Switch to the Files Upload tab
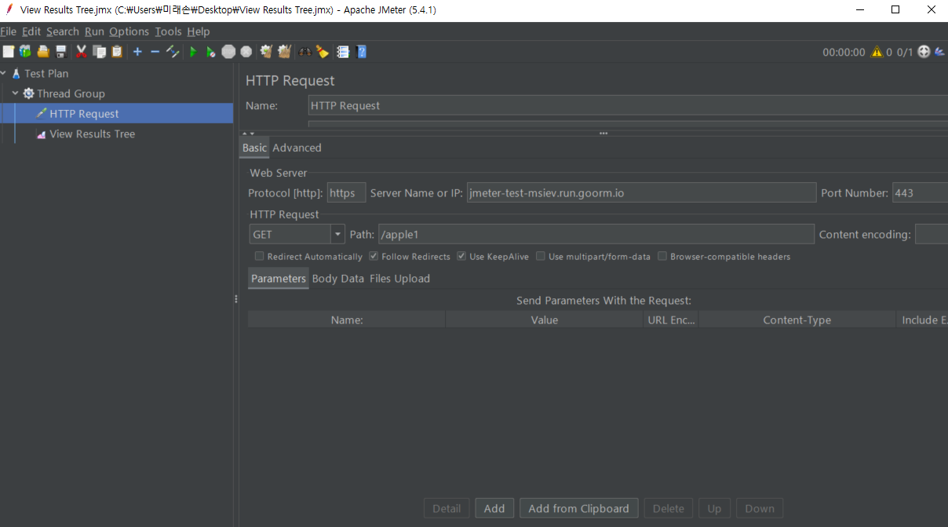 click(x=399, y=279)
